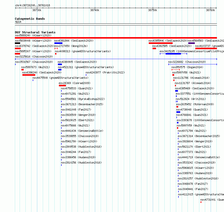
Task: Open the nsv6378742 (Sedlazeck2020) label
Action: pos(35,46)
